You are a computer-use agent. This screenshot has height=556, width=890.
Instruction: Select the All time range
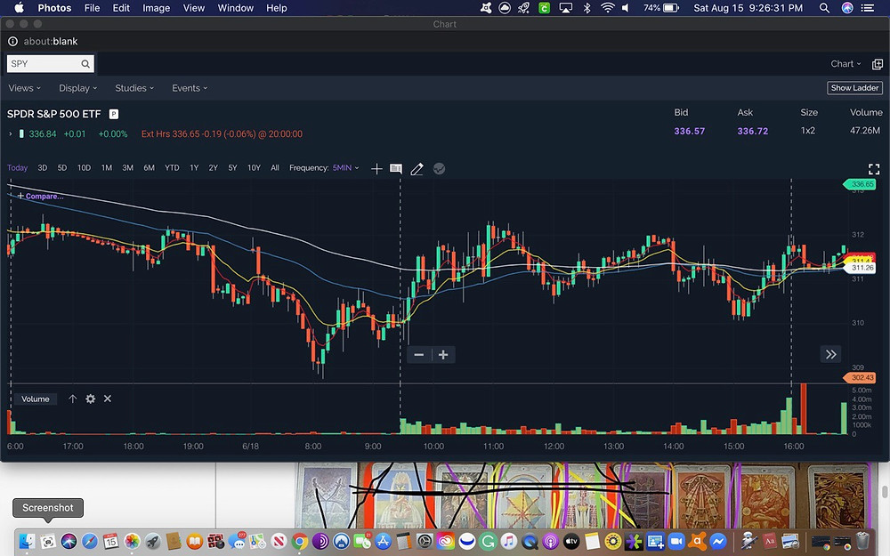click(x=275, y=168)
